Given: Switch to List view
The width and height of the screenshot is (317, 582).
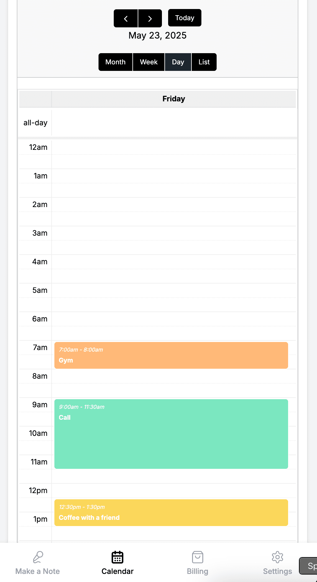Looking at the screenshot, I should tap(204, 62).
